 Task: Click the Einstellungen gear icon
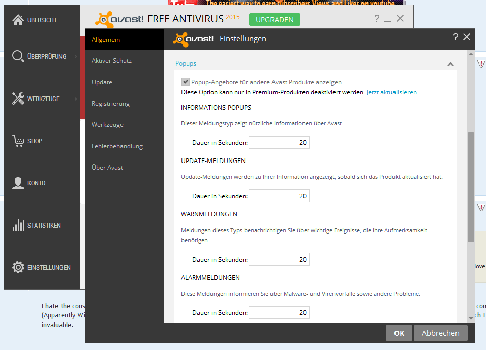click(18, 267)
